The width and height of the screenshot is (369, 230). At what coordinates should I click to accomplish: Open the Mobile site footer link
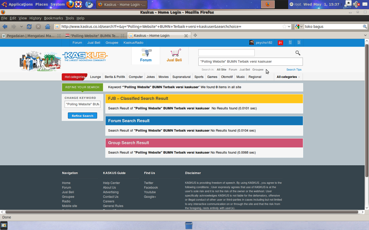click(69, 206)
